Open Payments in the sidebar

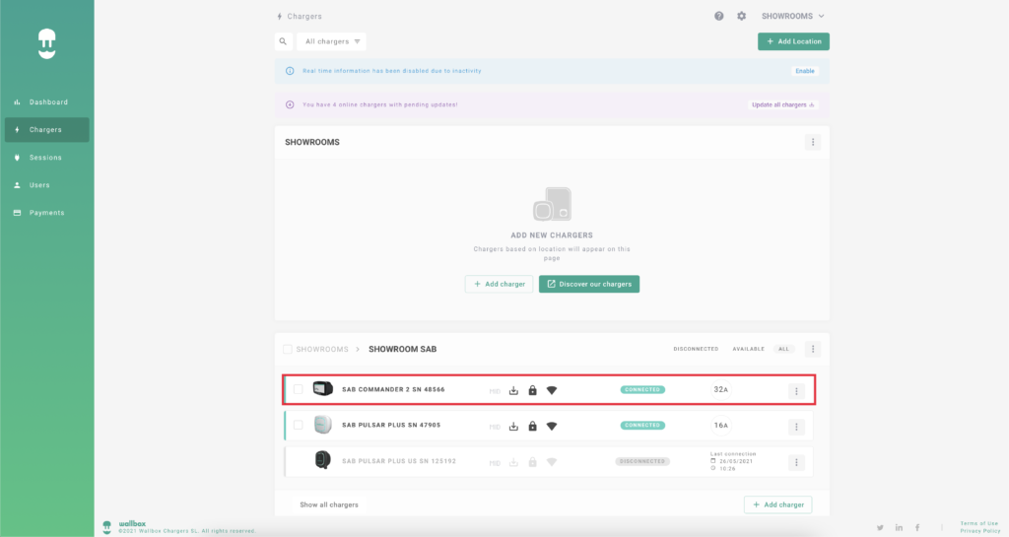pos(47,213)
